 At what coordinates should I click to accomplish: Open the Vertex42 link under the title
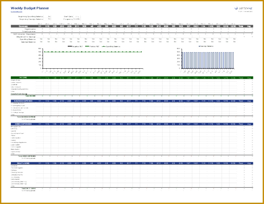click(x=16, y=12)
